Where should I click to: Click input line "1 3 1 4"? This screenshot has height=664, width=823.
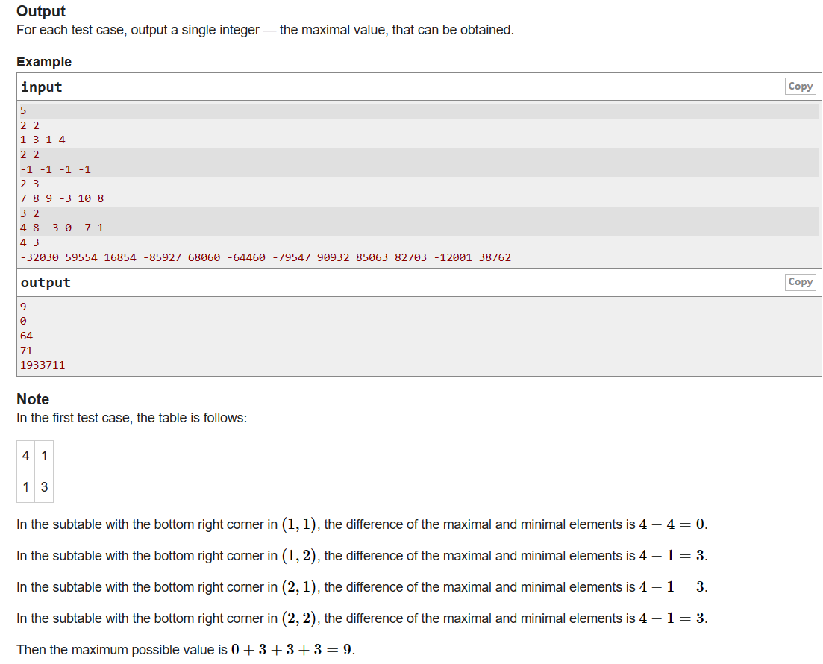tap(43, 140)
